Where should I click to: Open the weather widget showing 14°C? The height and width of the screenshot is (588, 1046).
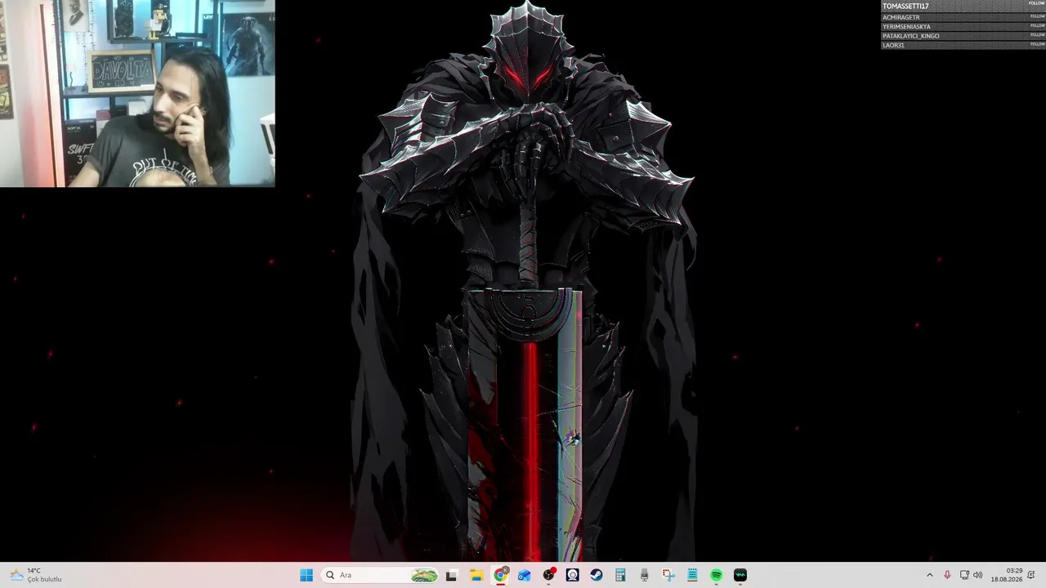(36, 575)
